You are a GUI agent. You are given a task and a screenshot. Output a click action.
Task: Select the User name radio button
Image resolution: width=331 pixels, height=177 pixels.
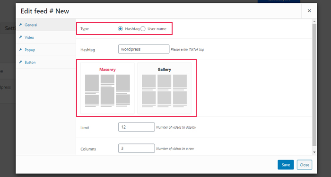[x=143, y=29]
